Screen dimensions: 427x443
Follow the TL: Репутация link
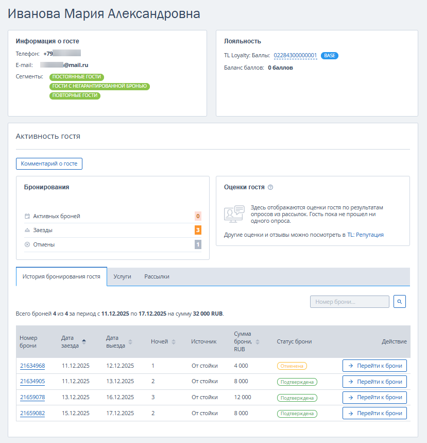[369, 235]
